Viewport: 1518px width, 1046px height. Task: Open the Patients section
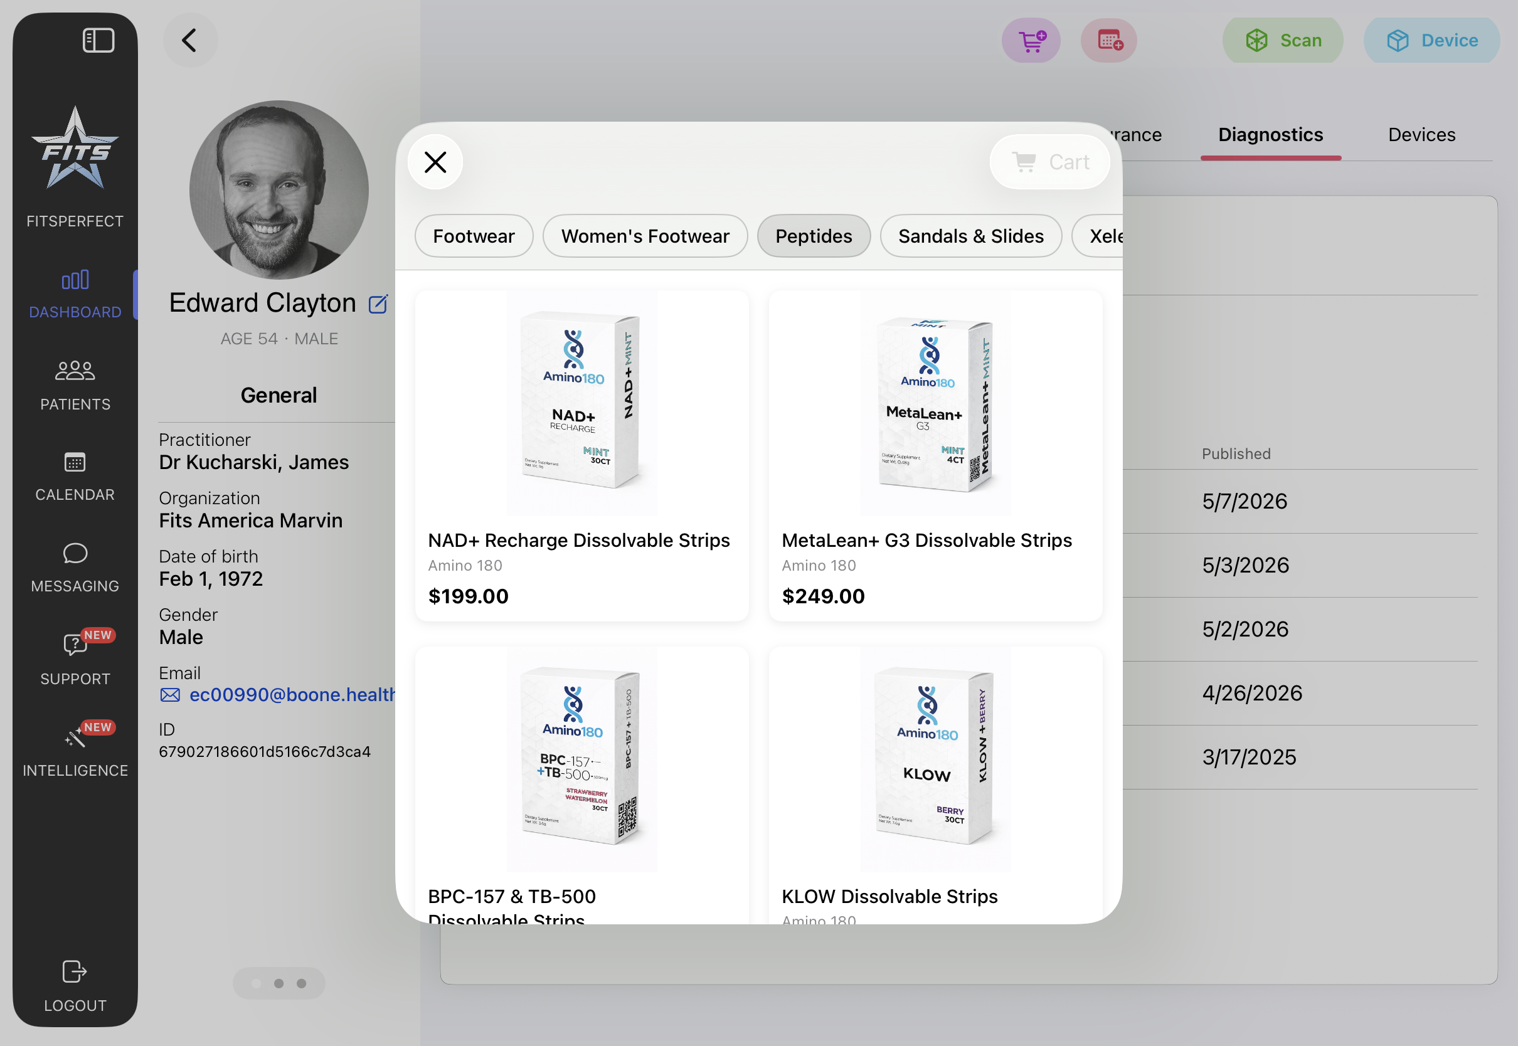point(75,386)
